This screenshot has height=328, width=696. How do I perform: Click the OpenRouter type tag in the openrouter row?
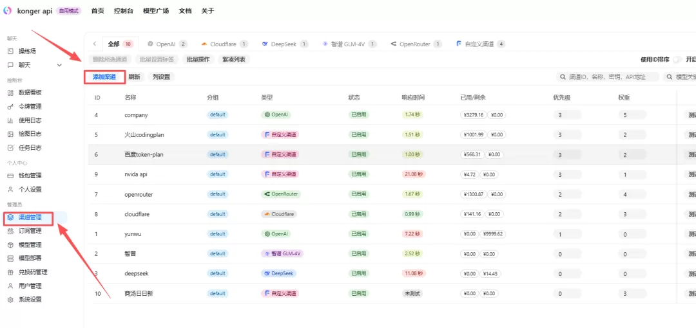[280, 194]
